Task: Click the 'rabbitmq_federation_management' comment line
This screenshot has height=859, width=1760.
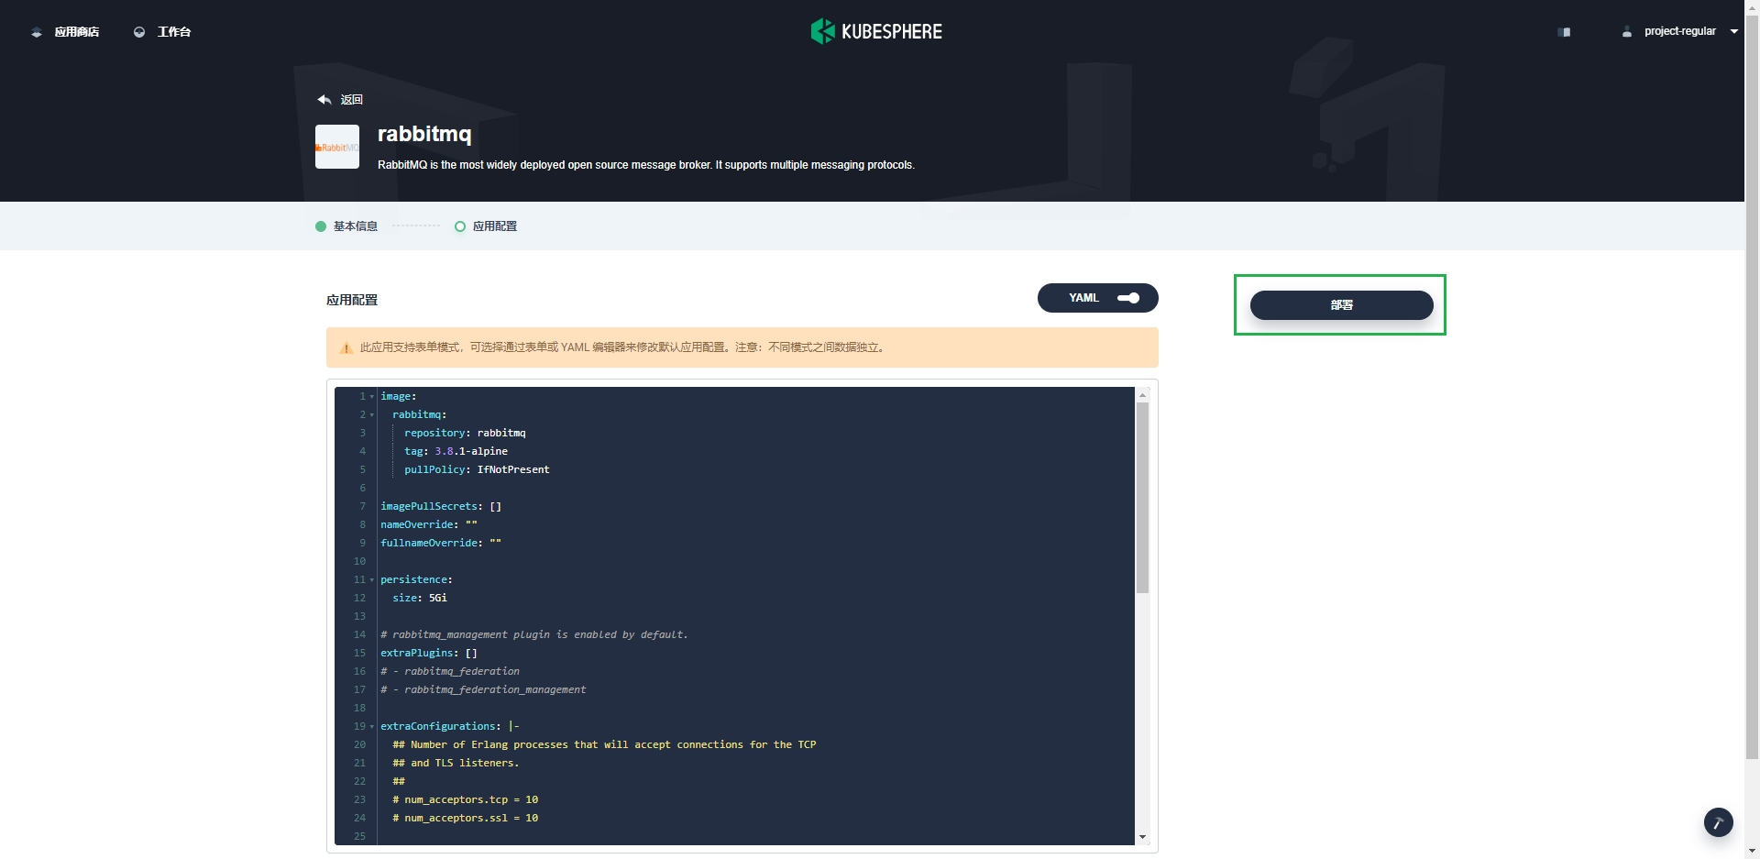Action: tap(483, 689)
